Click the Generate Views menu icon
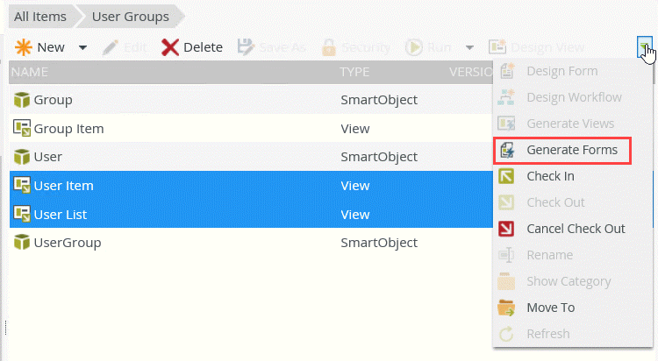This screenshot has width=658, height=361. (x=506, y=124)
